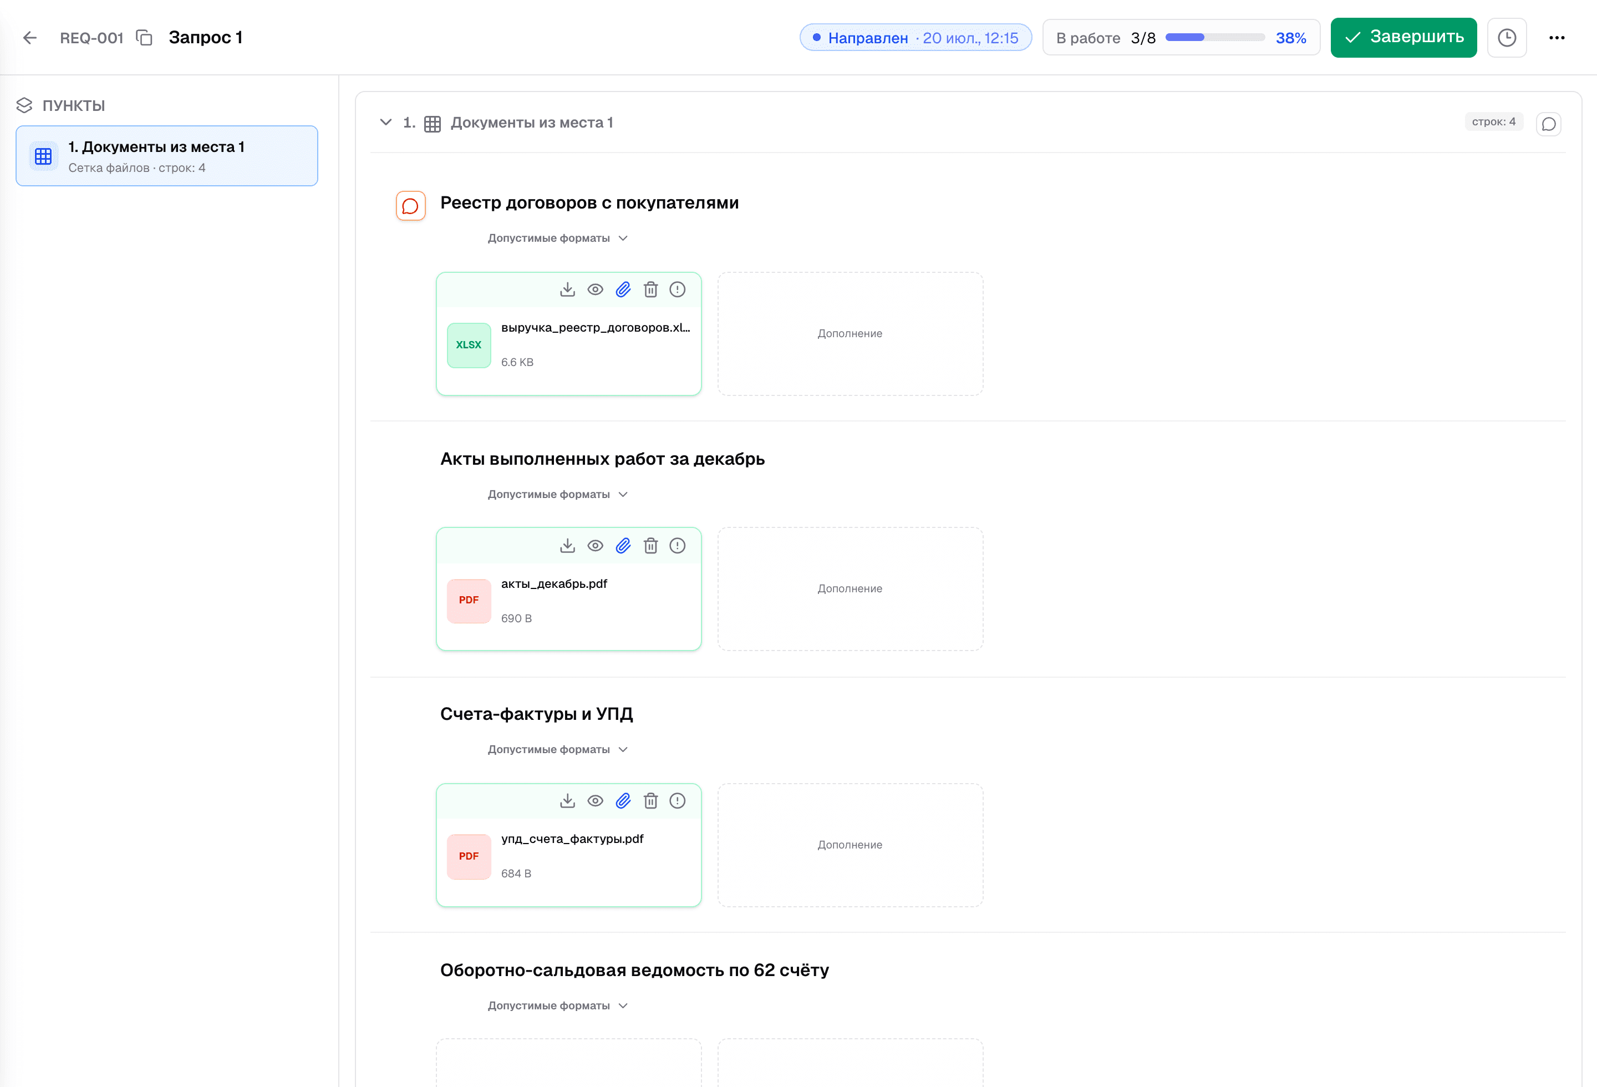Screen dimensions: 1597x1087
Task: Open file выручка_реестр_договоров.xl...
Action: coord(595,328)
